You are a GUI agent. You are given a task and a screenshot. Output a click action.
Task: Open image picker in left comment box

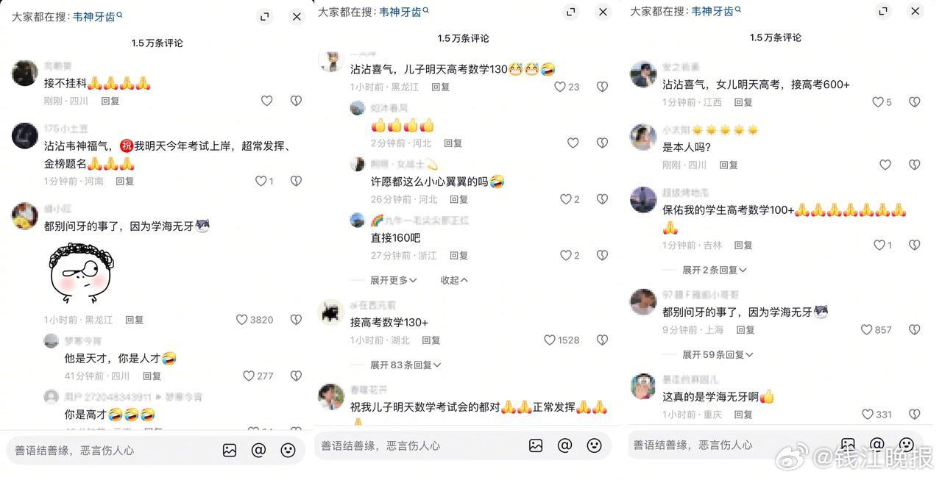pos(230,451)
